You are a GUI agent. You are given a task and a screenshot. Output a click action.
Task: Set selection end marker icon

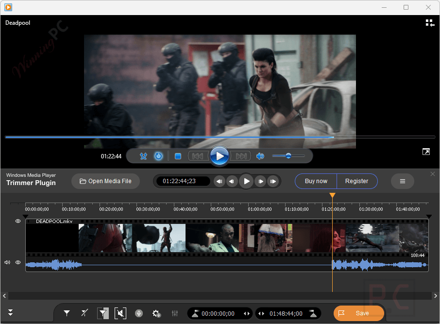pyautogui.click(x=313, y=314)
